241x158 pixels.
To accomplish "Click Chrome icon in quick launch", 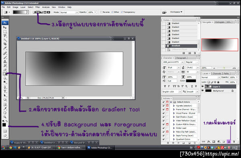I will tap(10, 148).
